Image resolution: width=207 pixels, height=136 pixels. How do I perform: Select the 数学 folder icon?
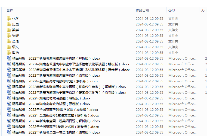9,30
